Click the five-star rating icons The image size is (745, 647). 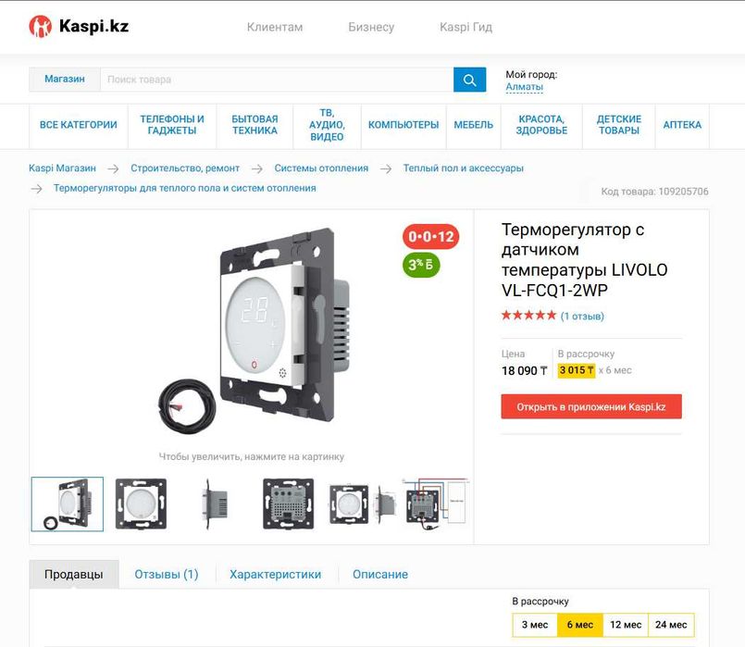(528, 316)
